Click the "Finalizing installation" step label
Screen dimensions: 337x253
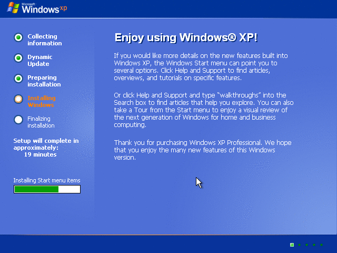41,122
